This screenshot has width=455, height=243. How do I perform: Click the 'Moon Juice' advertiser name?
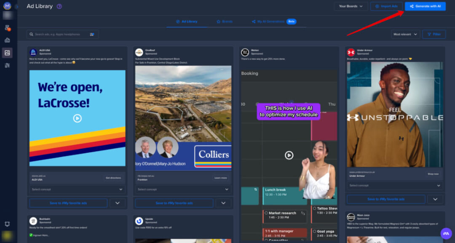(363, 215)
